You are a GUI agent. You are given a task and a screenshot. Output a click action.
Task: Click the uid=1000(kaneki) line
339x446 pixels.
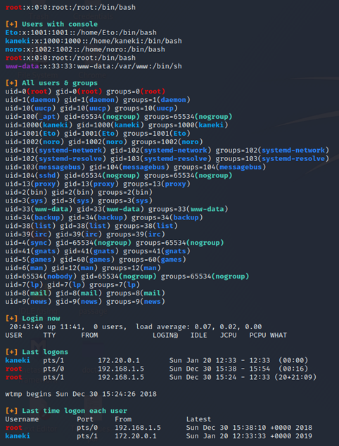point(117,125)
